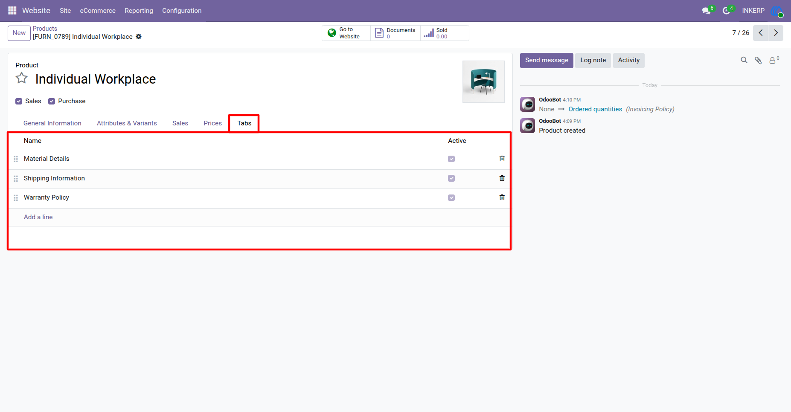Click the Activity button
The height and width of the screenshot is (412, 791).
tap(629, 60)
